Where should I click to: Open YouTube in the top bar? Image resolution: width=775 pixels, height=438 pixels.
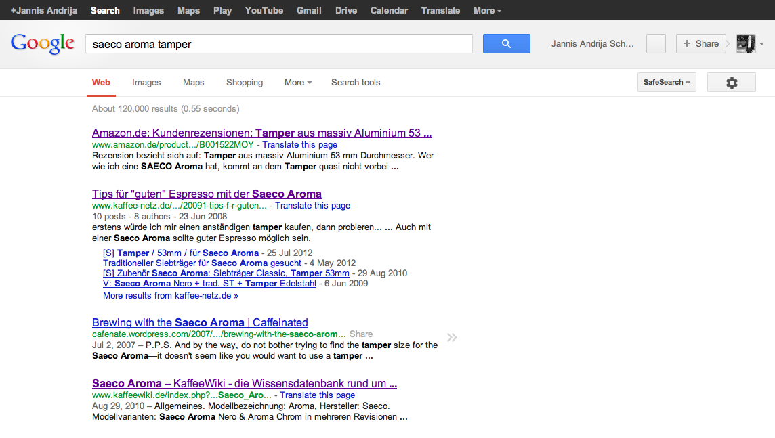[264, 10]
